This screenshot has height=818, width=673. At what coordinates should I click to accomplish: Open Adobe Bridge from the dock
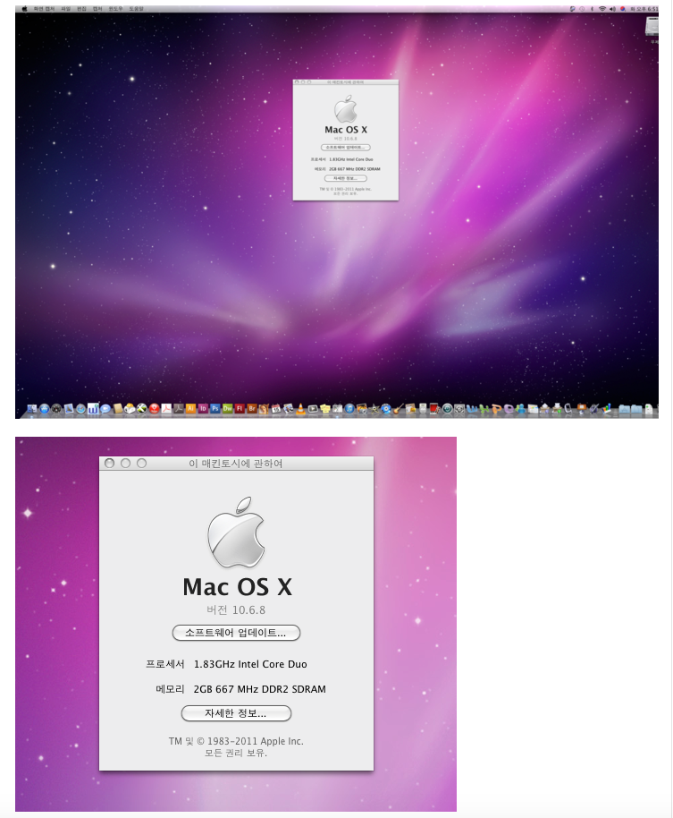point(251,409)
